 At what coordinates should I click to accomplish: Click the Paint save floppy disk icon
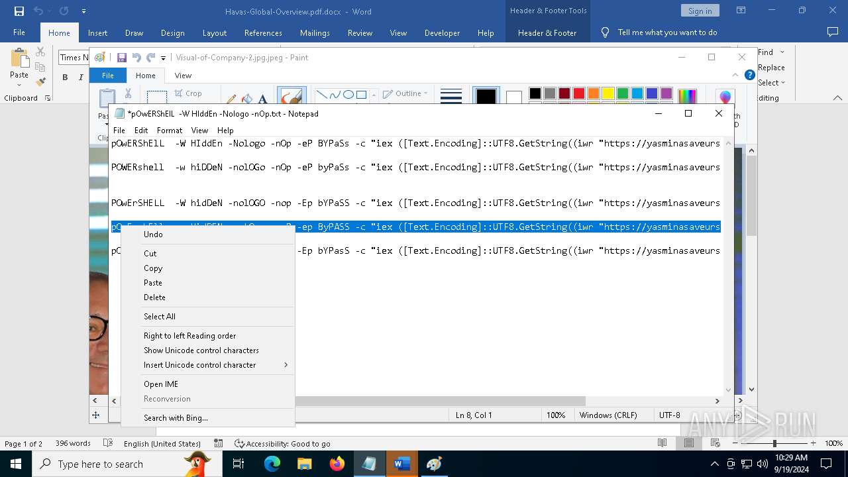122,58
